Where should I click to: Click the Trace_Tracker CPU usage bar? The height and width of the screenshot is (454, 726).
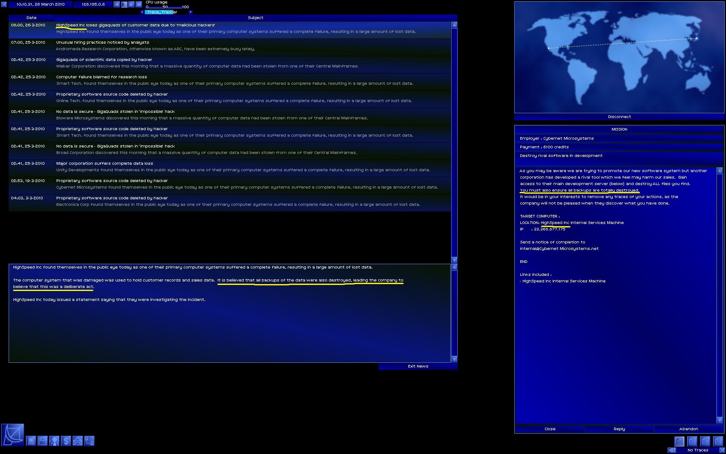(166, 12)
